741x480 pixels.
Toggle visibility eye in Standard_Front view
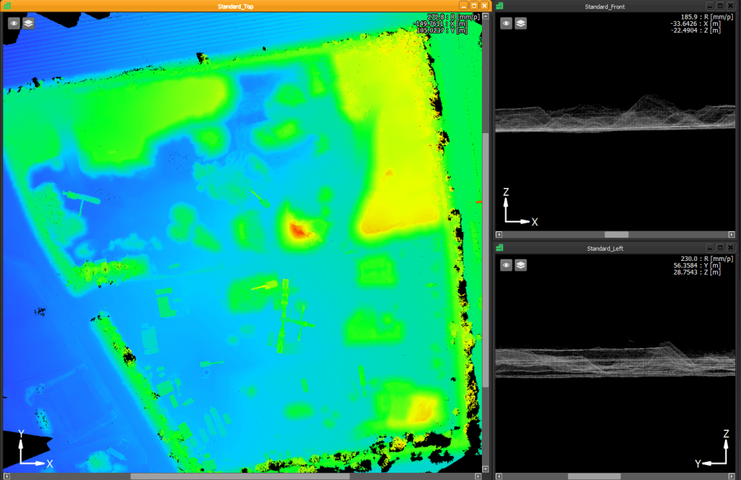[507, 23]
